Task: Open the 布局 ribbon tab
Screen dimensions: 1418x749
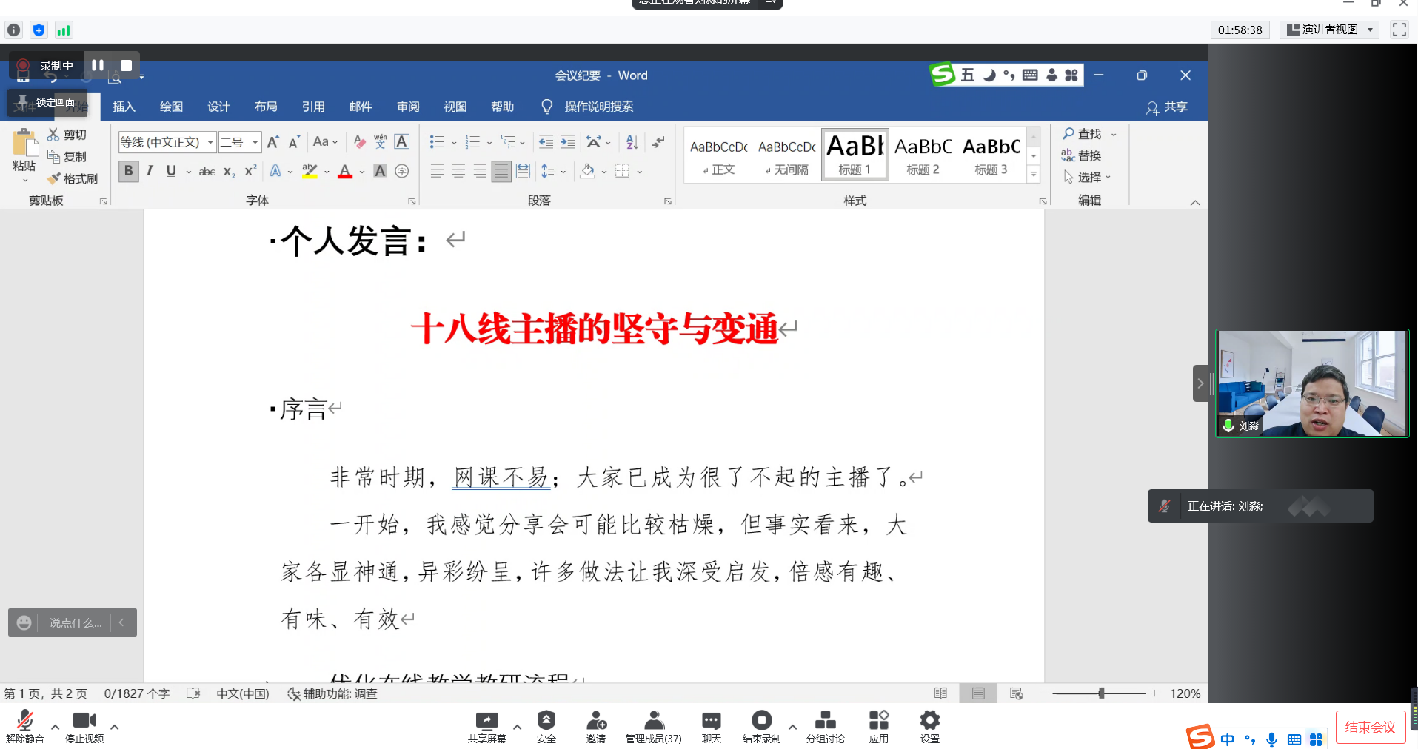Action: pos(266,107)
